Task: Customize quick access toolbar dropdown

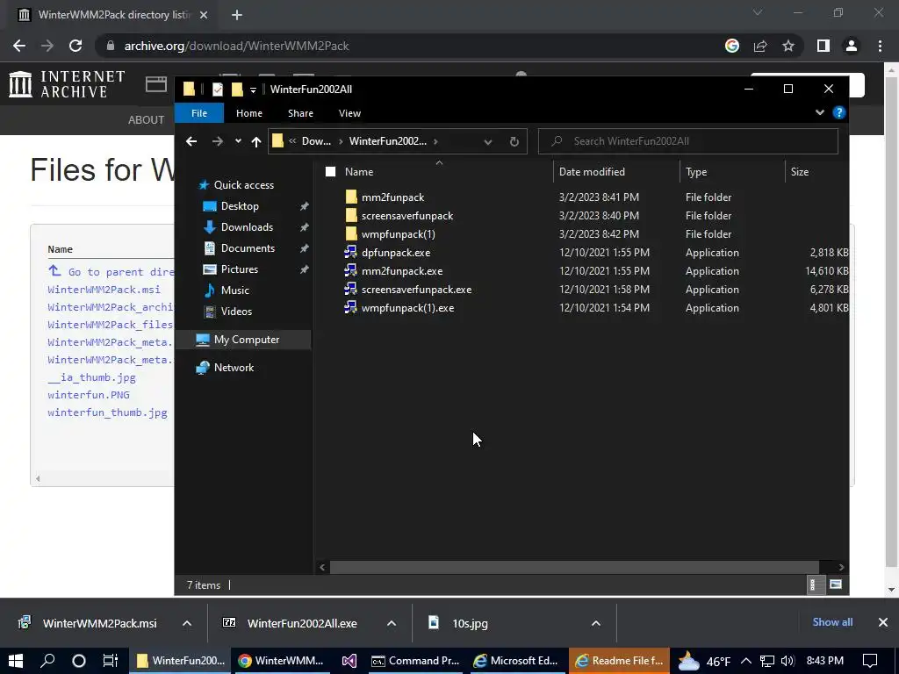Action: tap(253, 90)
